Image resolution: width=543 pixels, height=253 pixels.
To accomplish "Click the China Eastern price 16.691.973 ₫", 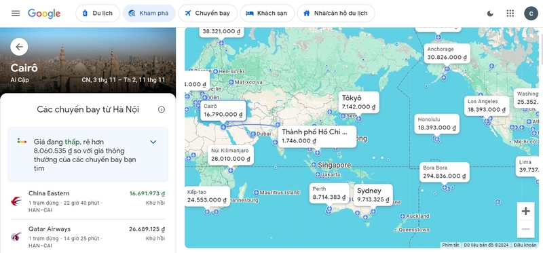I will pos(147,193).
